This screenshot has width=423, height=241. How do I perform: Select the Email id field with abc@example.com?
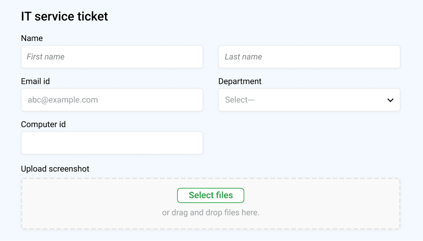[x=112, y=100]
